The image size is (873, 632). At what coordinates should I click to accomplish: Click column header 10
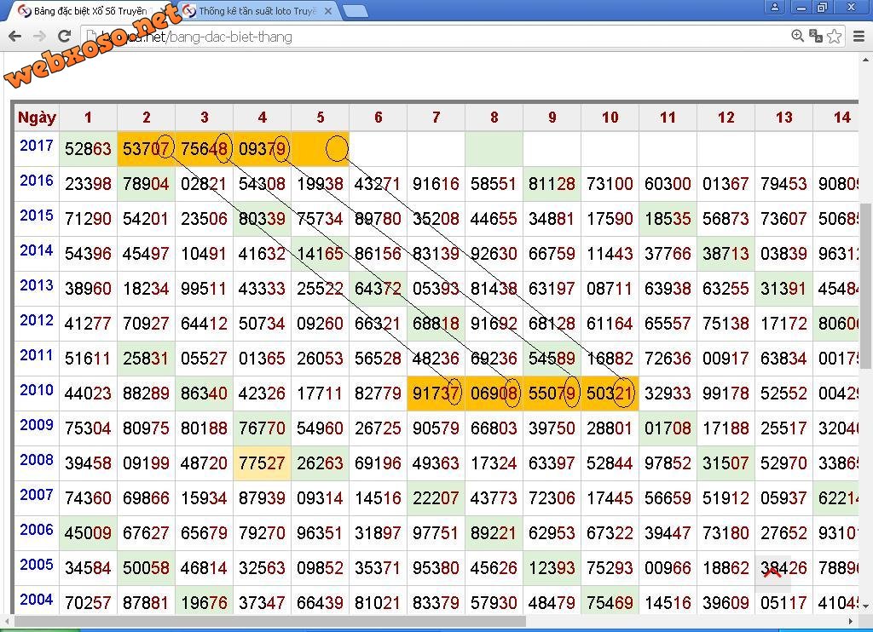pos(610,118)
